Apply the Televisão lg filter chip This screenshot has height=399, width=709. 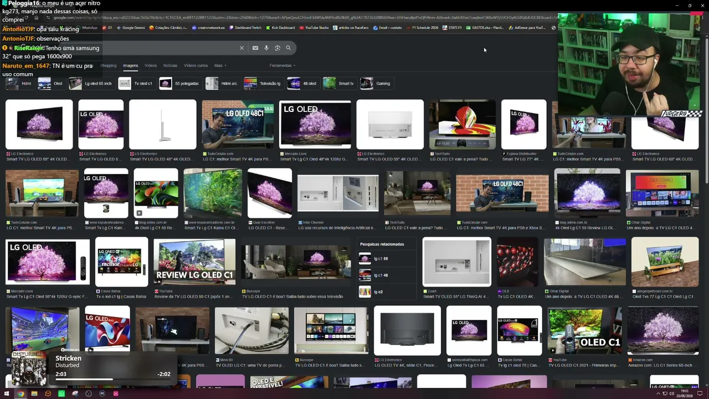coord(263,84)
